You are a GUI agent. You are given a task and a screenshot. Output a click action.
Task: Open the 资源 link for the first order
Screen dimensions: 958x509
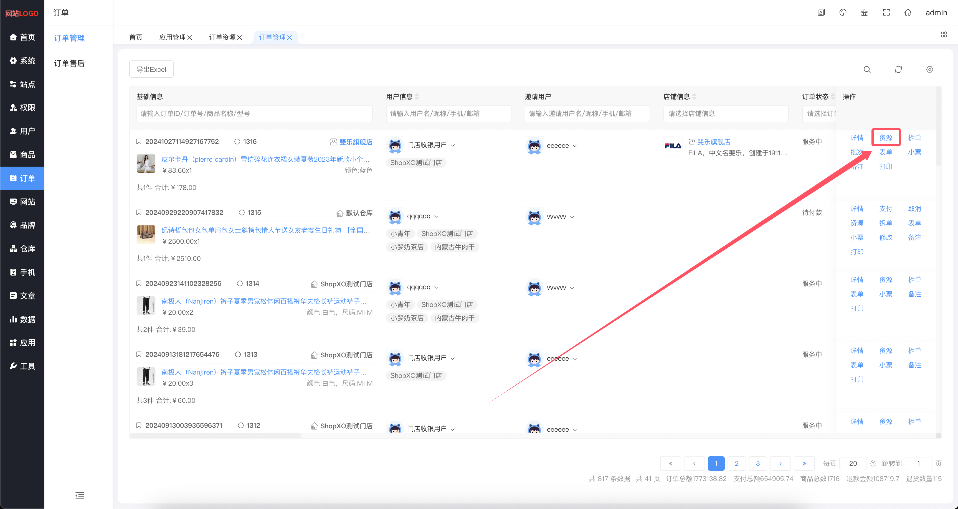point(886,137)
